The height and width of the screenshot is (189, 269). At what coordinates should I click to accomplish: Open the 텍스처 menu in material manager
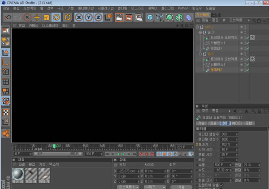coord(54,164)
